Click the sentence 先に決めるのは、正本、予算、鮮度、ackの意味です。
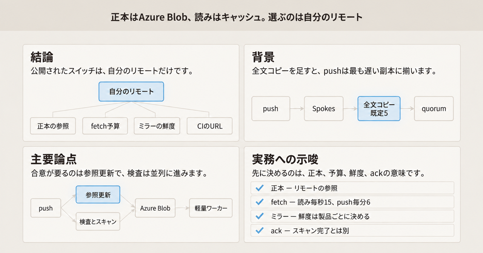The height and width of the screenshot is (253, 483). tap(338, 173)
